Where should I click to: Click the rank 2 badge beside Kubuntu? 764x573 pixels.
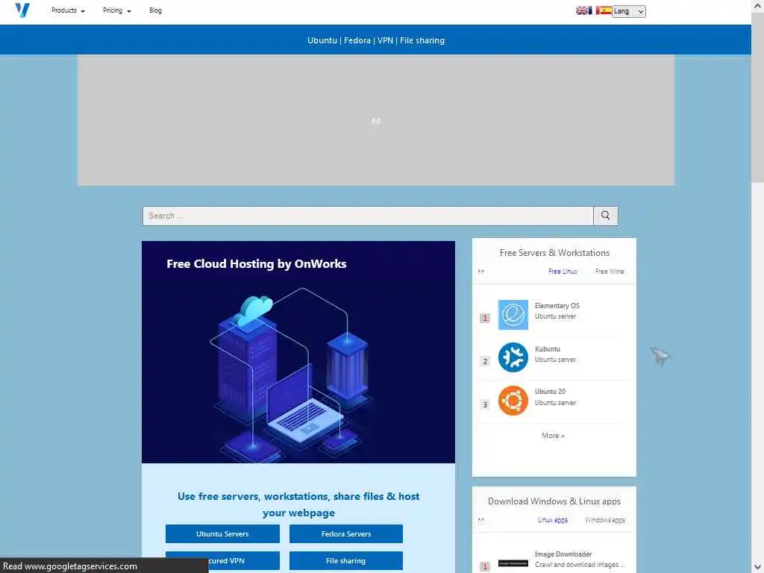pos(485,361)
